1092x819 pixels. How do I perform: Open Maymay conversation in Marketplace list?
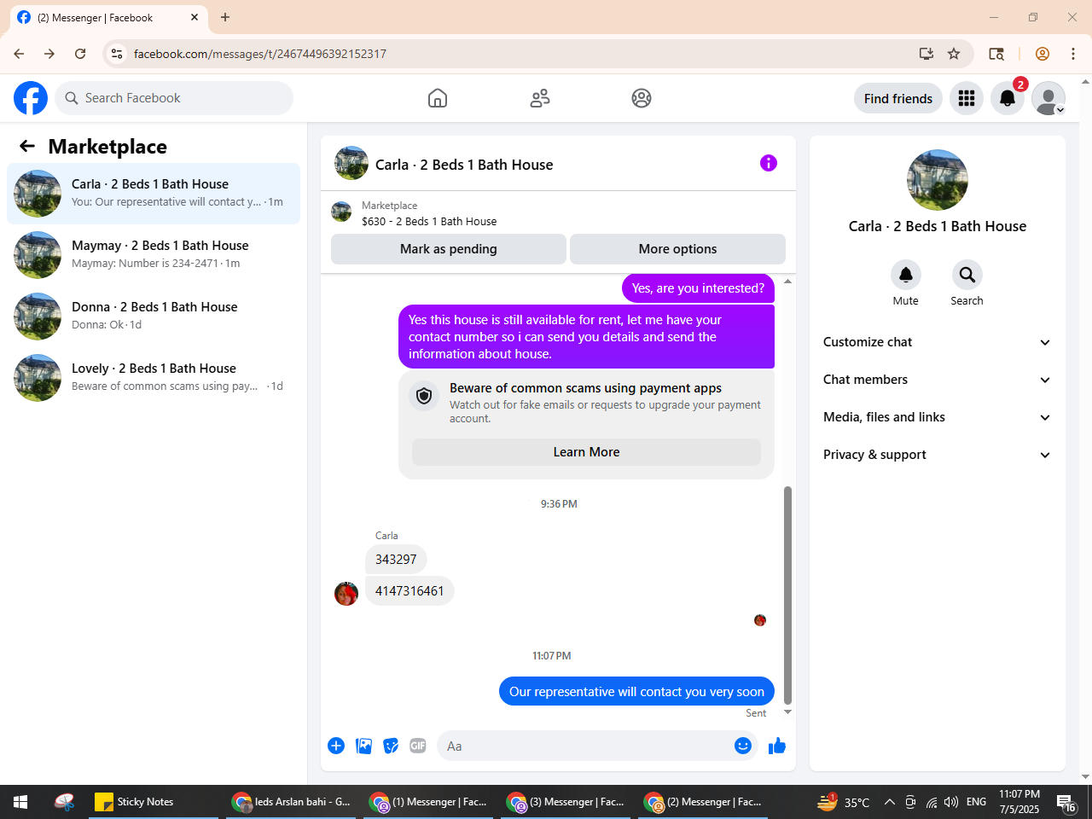154,255
